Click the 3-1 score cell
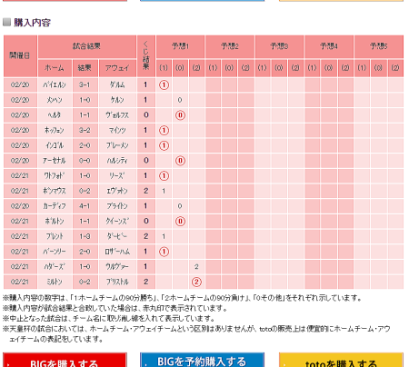Image resolution: width=409 pixels, height=367 pixels. [x=85, y=84]
